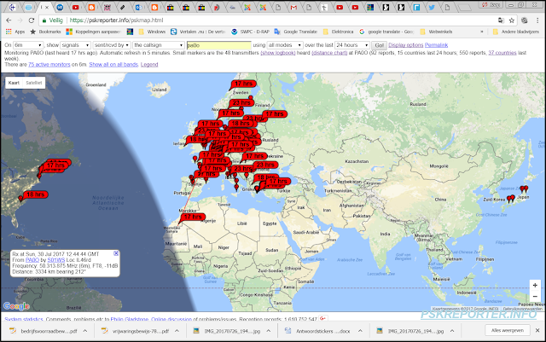
Task: Open the SWPC - D-RAP bookmark
Action: click(251, 32)
